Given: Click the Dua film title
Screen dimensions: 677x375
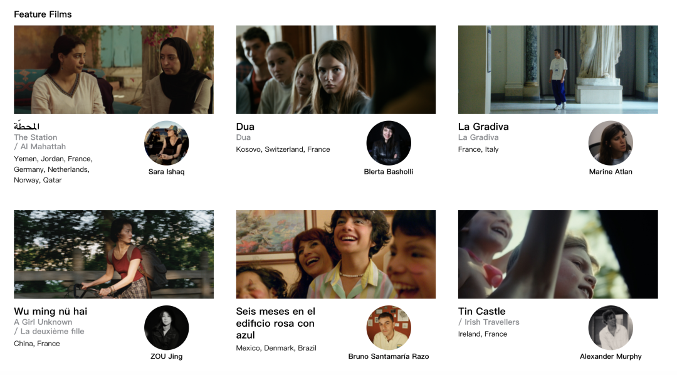Looking at the screenshot, I should click(245, 127).
